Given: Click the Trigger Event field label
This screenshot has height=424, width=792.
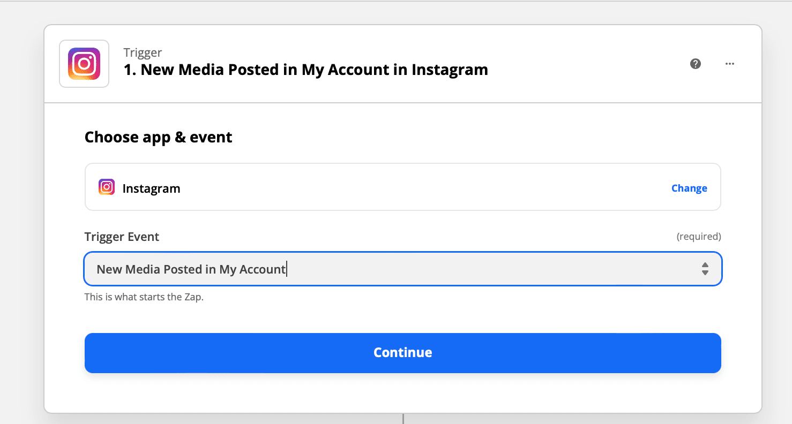Looking at the screenshot, I should [122, 237].
